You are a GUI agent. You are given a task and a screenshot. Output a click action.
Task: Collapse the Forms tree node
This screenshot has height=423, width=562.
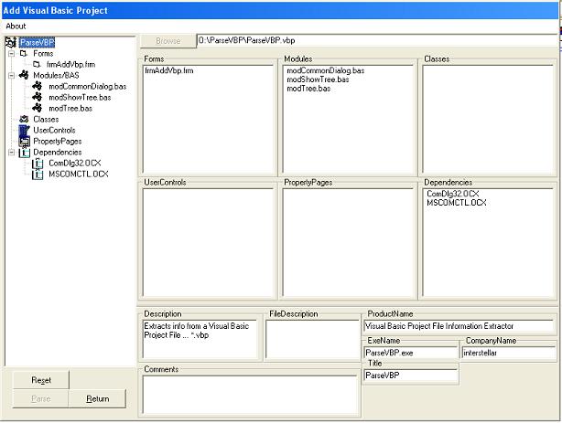(x=11, y=54)
